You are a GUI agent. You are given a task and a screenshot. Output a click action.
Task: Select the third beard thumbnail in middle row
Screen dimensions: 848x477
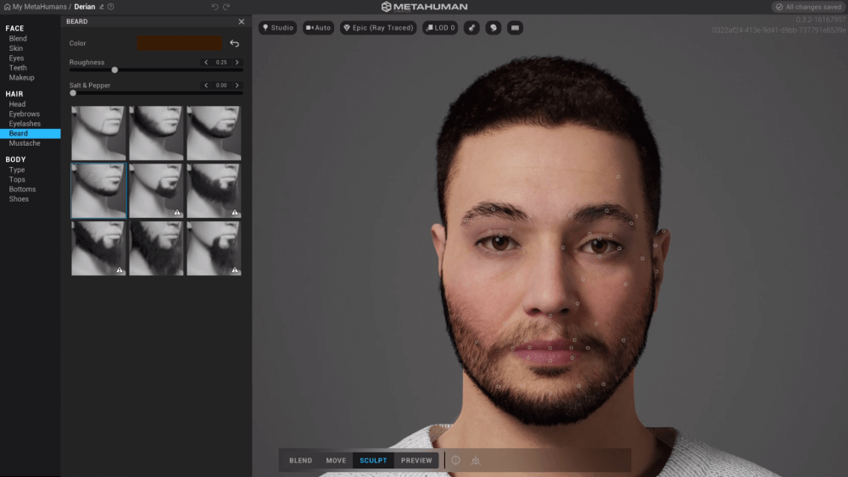214,191
